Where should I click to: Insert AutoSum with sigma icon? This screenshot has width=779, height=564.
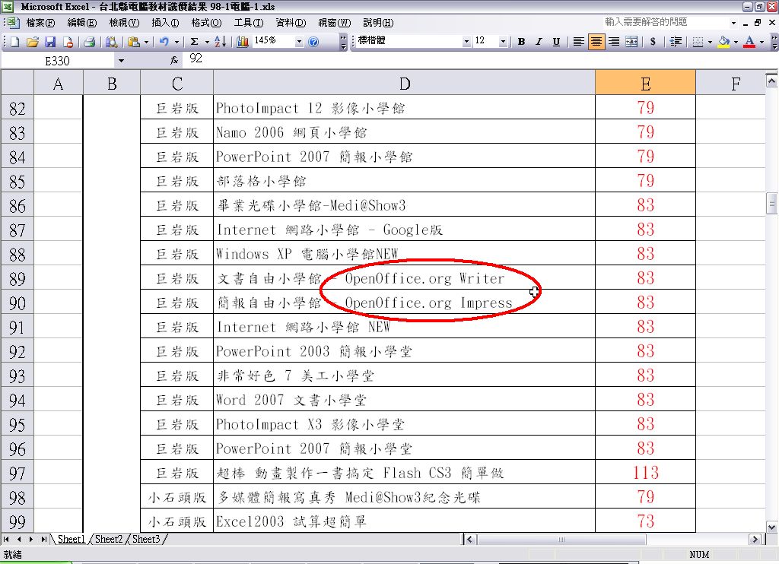pyautogui.click(x=195, y=43)
